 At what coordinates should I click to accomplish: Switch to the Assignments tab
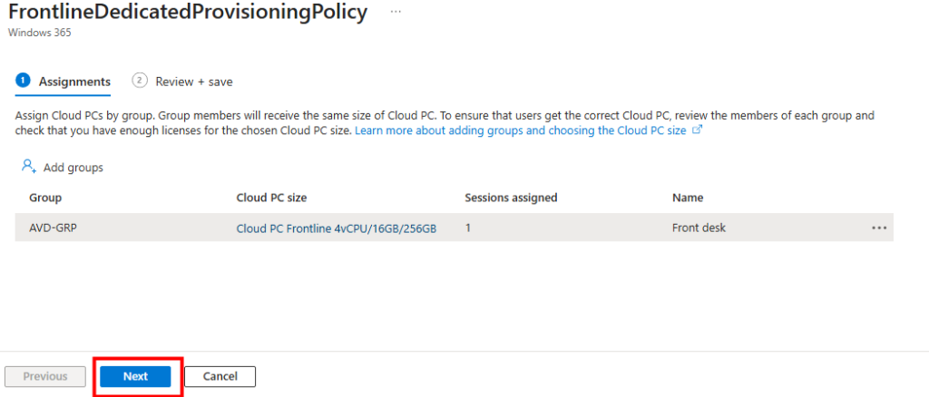click(74, 82)
